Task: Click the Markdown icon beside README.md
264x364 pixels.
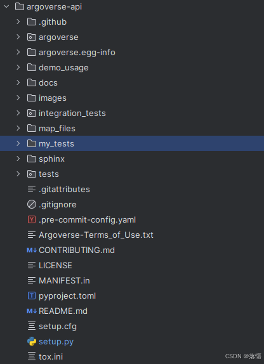Action: point(32,311)
